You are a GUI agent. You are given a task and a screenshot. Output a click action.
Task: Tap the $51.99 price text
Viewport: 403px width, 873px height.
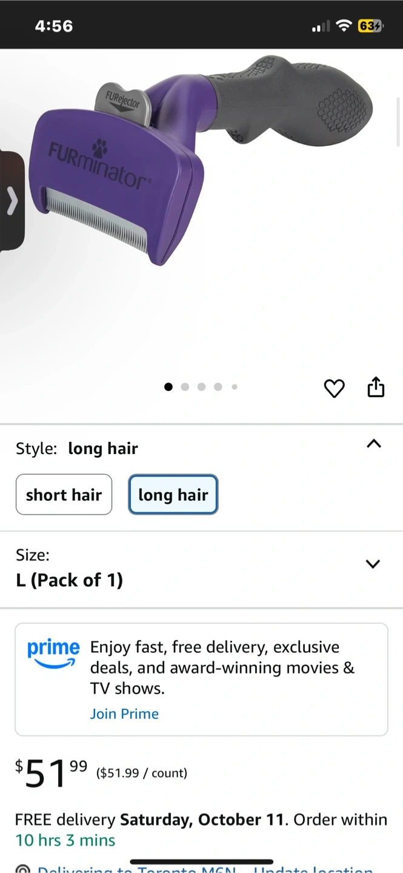(52, 773)
